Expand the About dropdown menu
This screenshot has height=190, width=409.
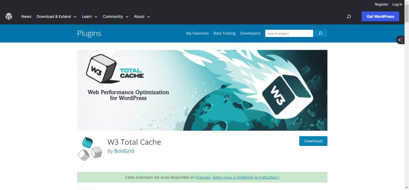(142, 17)
